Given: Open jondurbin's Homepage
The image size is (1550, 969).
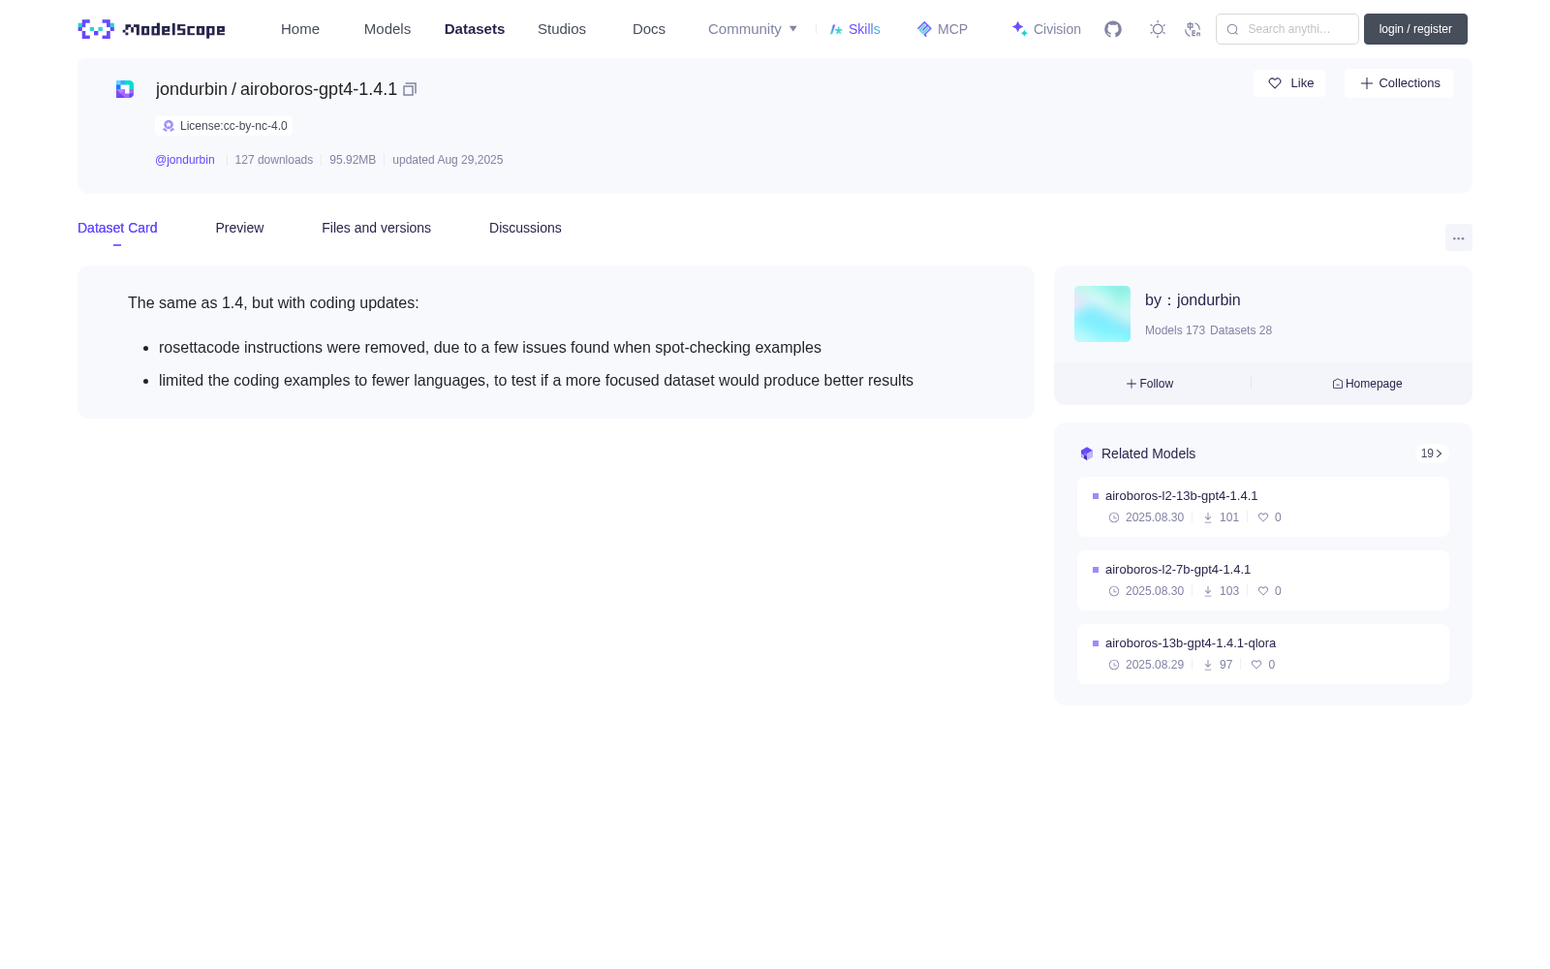Looking at the screenshot, I should (x=1367, y=384).
